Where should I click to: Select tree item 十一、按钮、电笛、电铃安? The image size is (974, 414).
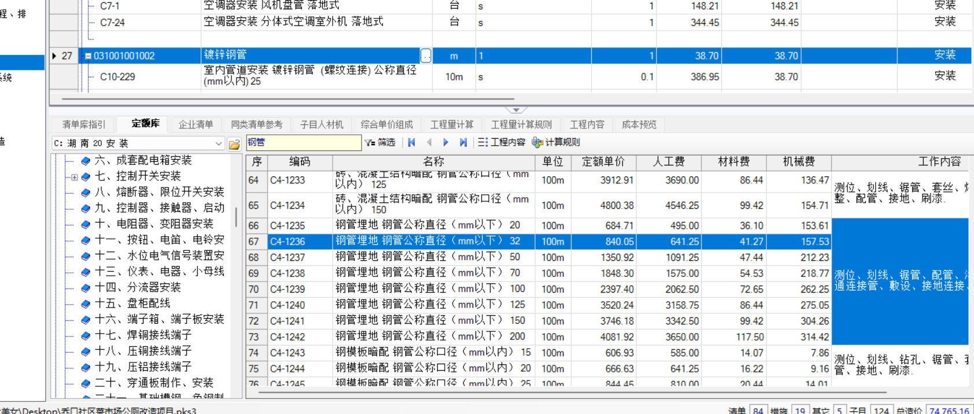click(x=159, y=240)
